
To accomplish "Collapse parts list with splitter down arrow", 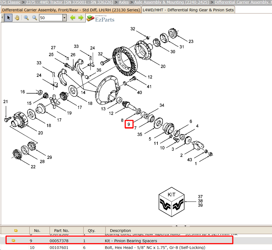I will point(185,226).
